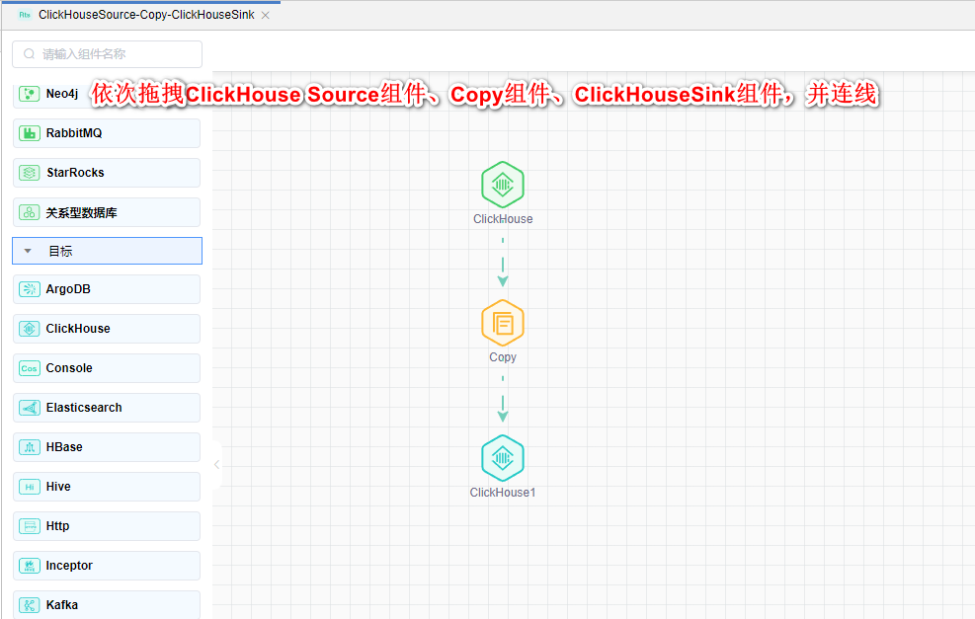
Task: Click the Http component icon
Action: tap(29, 525)
